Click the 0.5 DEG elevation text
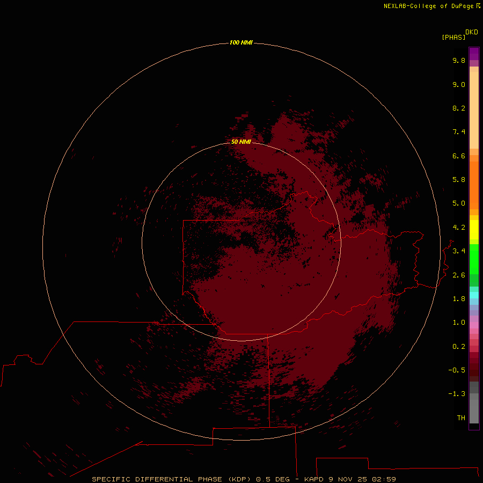This screenshot has height=483, width=483. (x=273, y=479)
